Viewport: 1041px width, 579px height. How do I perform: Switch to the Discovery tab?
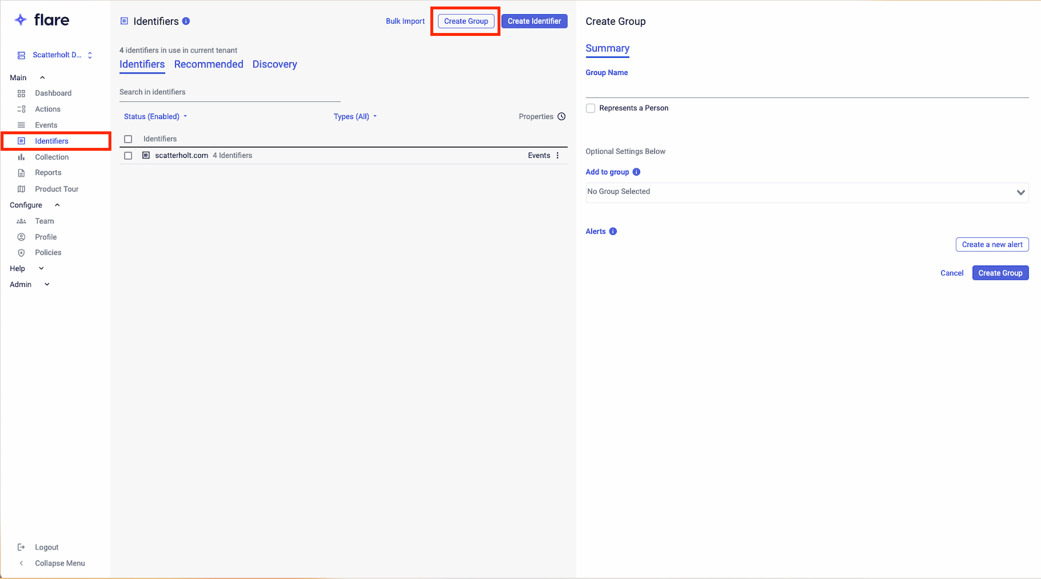click(x=275, y=64)
